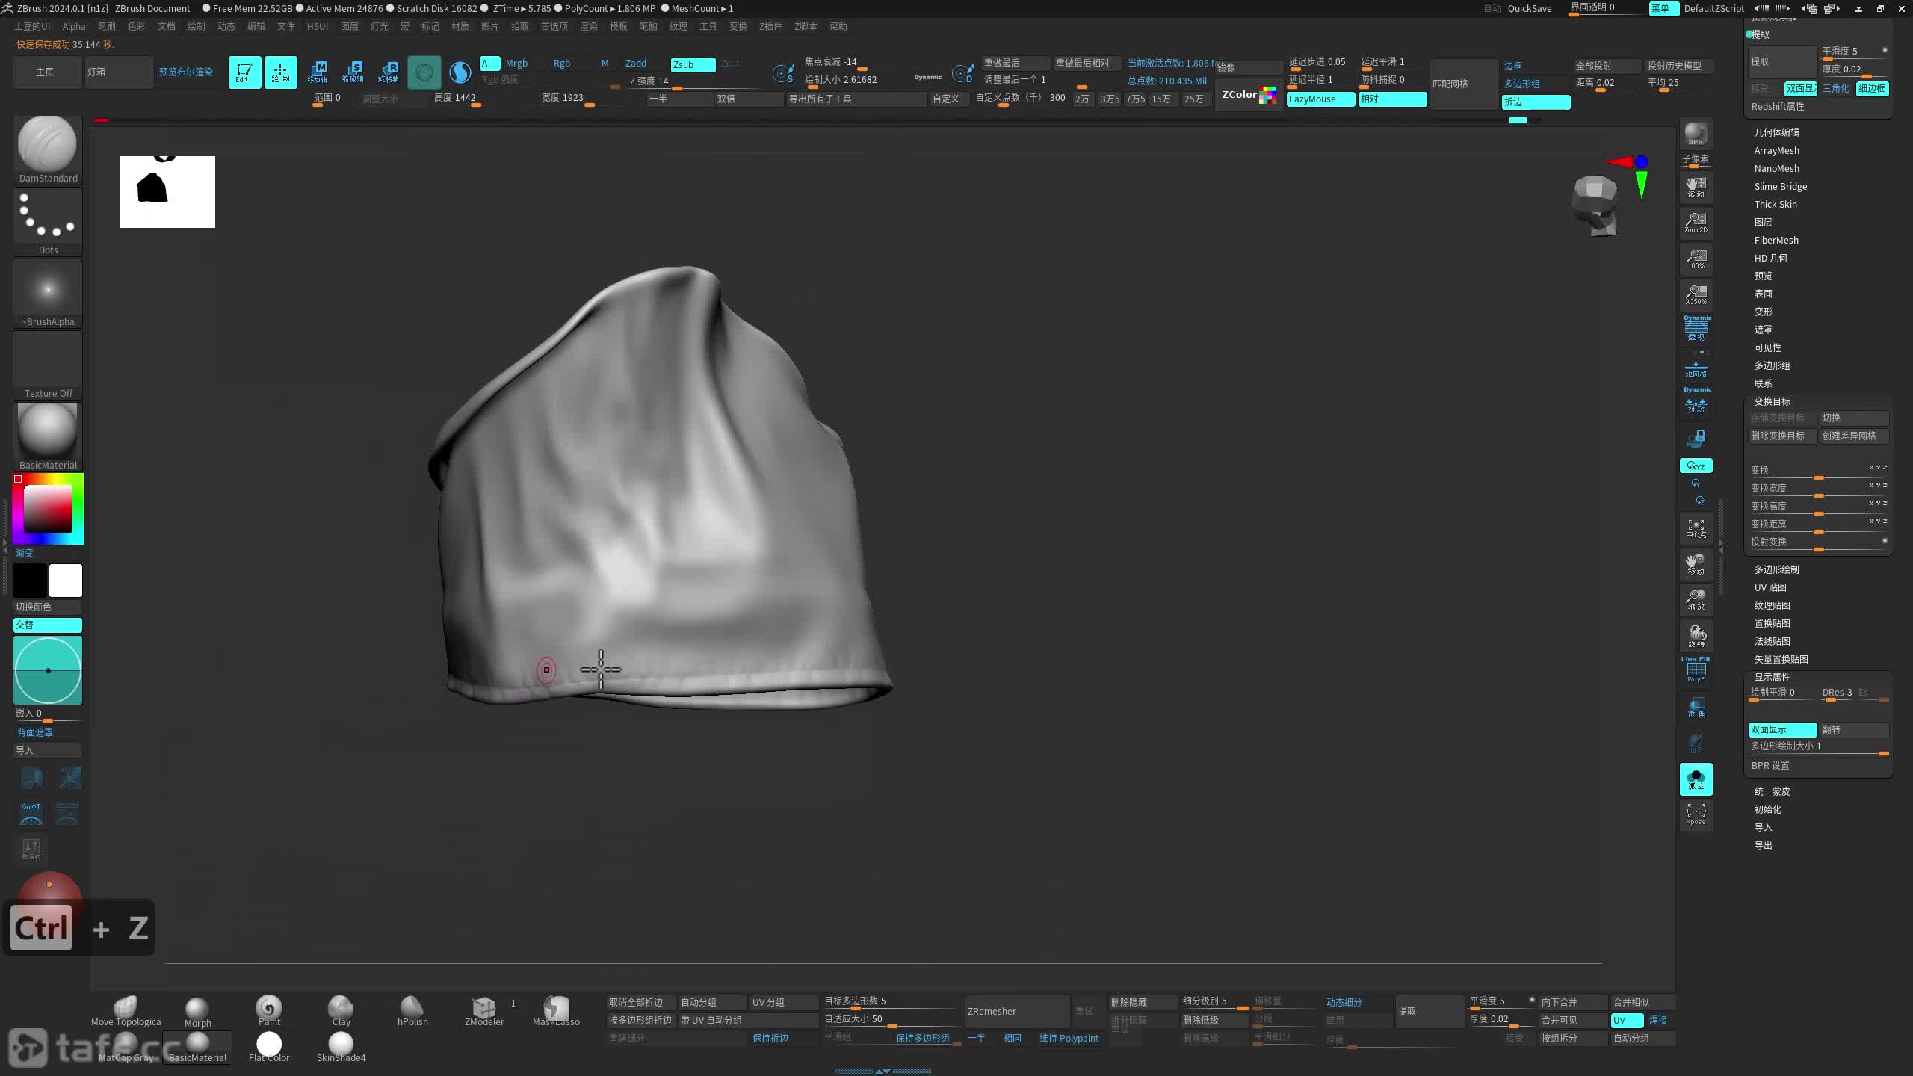Select the Rotate gizmo icon
Screen dimensions: 1913x1076
click(x=389, y=72)
